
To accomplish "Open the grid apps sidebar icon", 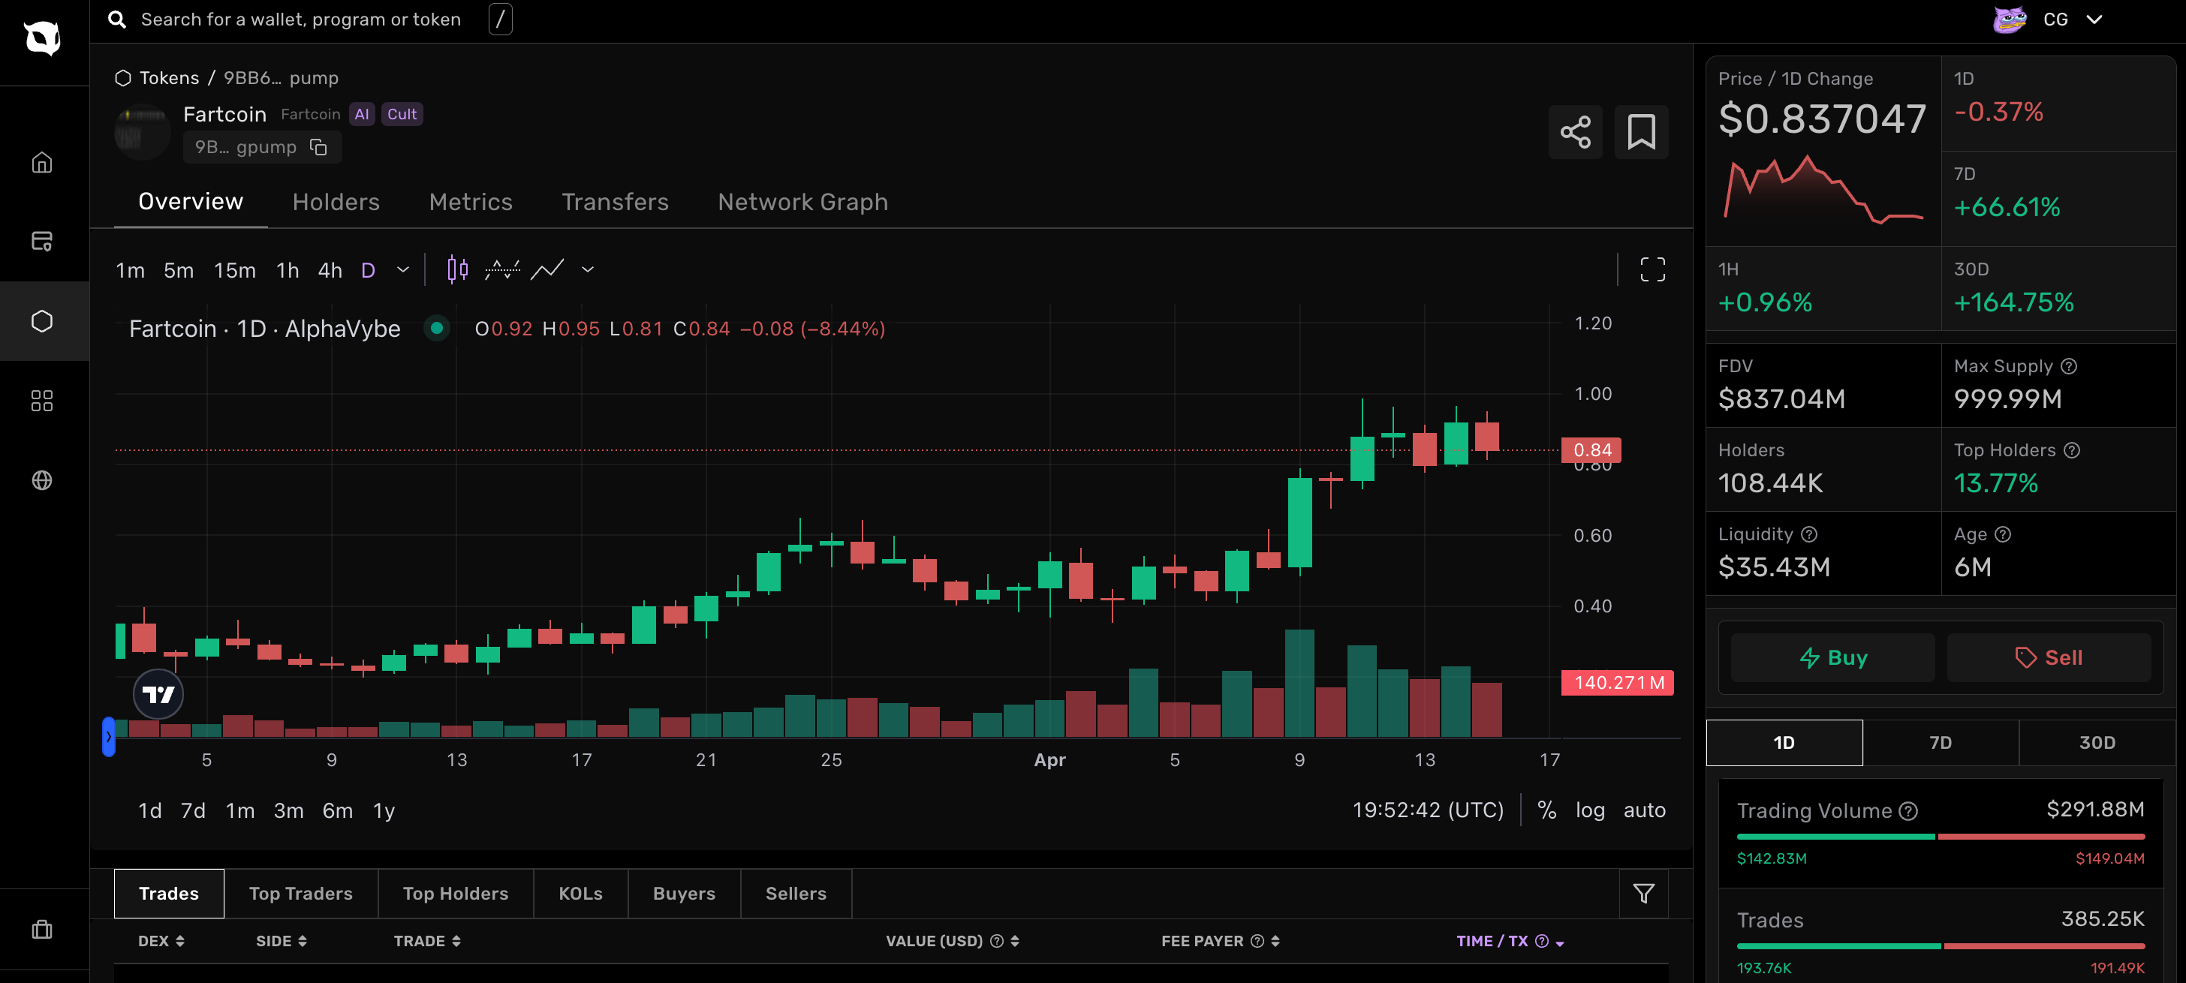I will 41,400.
